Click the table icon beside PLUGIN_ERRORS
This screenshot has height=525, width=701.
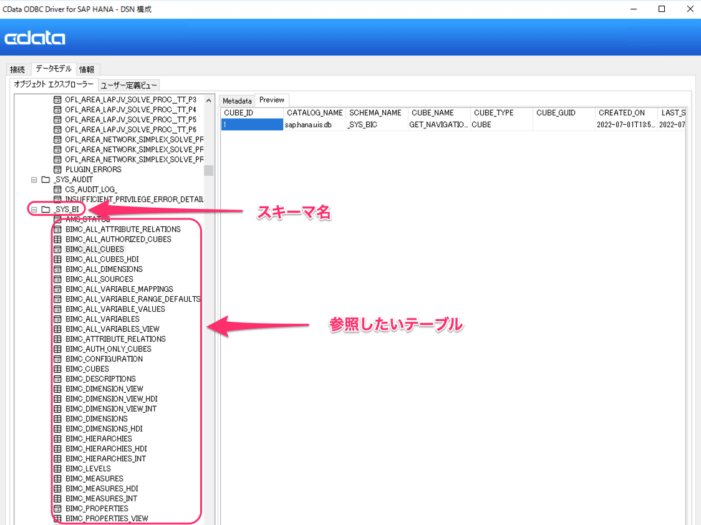point(57,170)
